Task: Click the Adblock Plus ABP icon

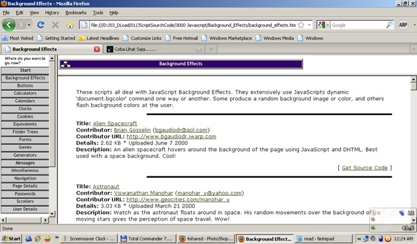Action: click(403, 25)
